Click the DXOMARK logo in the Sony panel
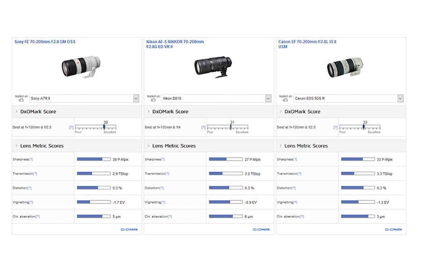Image resolution: width=421 pixels, height=280 pixels. pyautogui.click(x=129, y=229)
